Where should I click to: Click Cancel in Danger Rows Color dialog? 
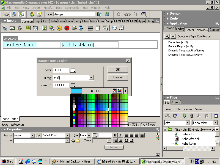pyautogui.click(x=118, y=77)
